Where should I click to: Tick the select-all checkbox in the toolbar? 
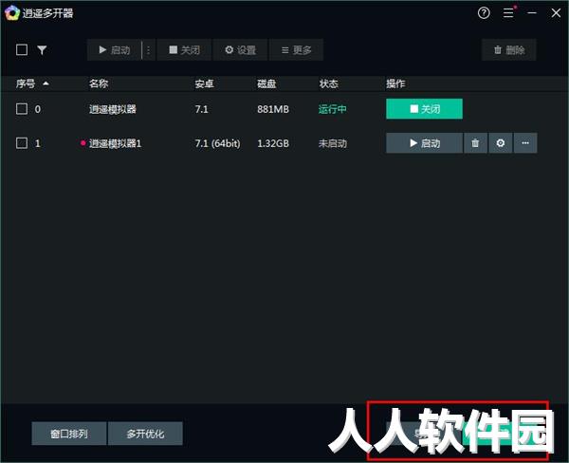coord(22,49)
